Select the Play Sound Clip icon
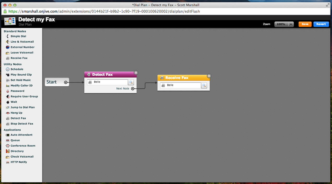332x184 pixels. click(8, 75)
